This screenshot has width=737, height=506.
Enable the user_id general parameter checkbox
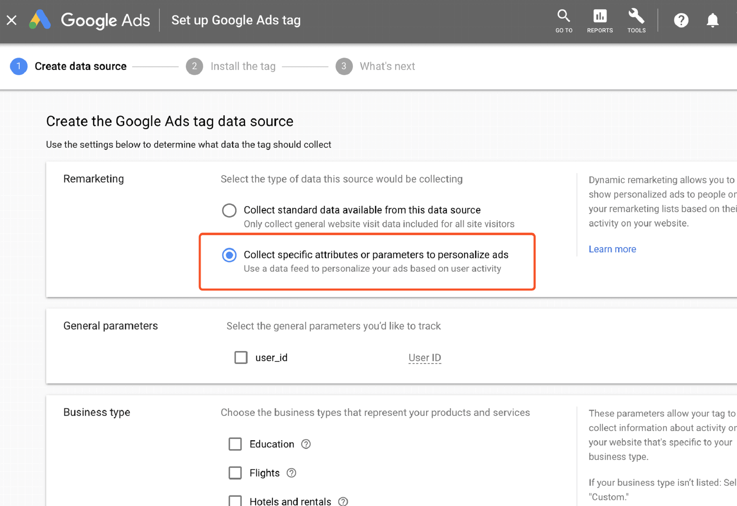(x=241, y=358)
